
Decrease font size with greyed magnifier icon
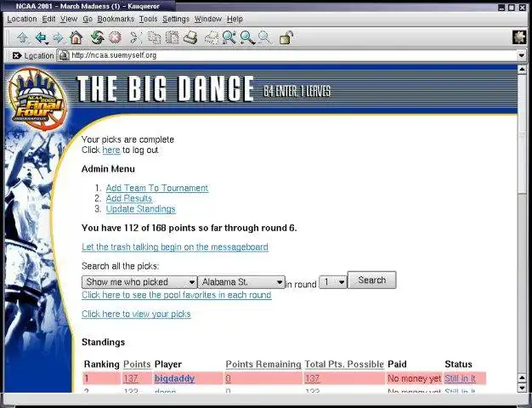pyautogui.click(x=264, y=37)
